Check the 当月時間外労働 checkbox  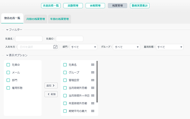pos(65,88)
